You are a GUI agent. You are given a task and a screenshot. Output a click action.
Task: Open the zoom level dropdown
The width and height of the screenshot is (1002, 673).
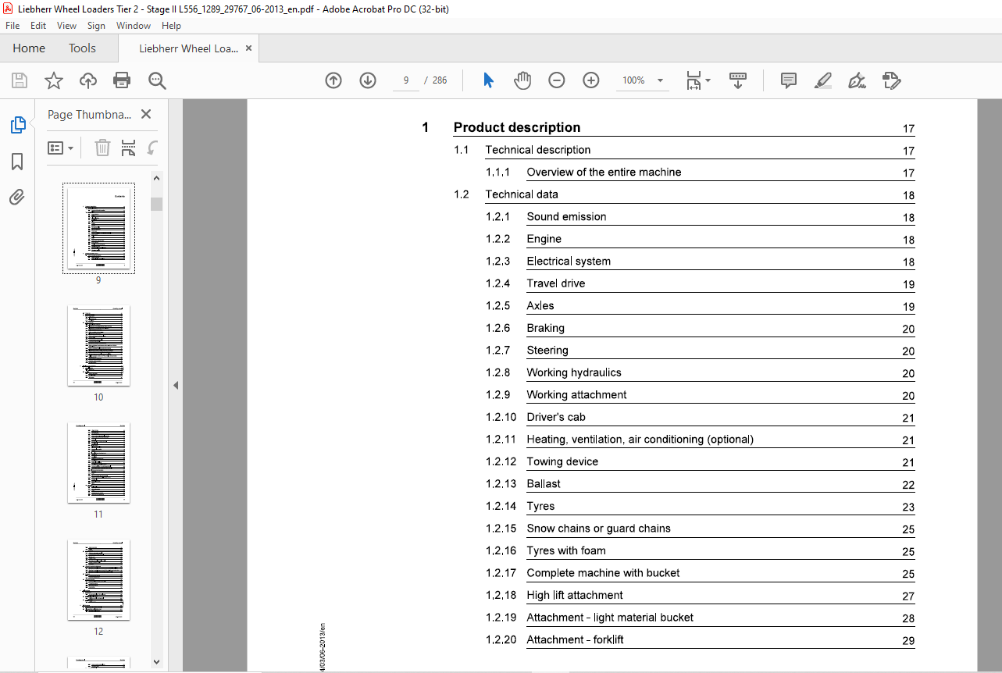(660, 80)
